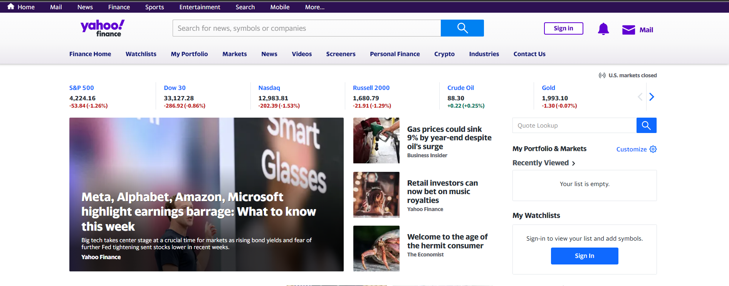Open Sports in the top purple bar

155,7
